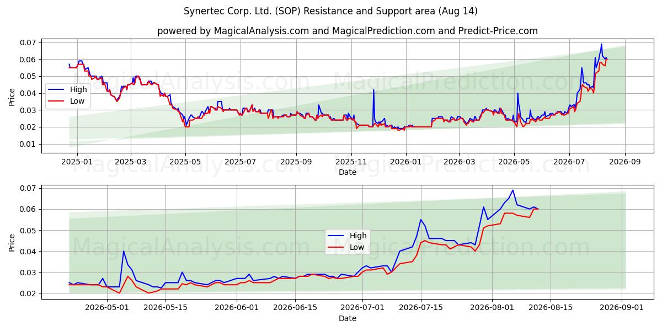Click the '2026-06-15' tick label on bottom chart
Viewport: 662px width, 331px height.
(x=295, y=308)
